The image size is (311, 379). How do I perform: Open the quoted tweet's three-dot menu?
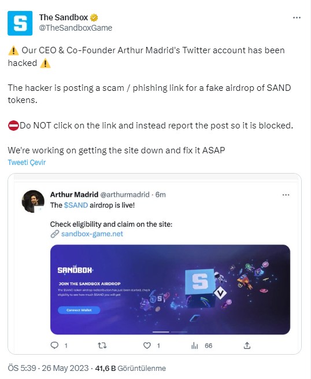coord(286,195)
